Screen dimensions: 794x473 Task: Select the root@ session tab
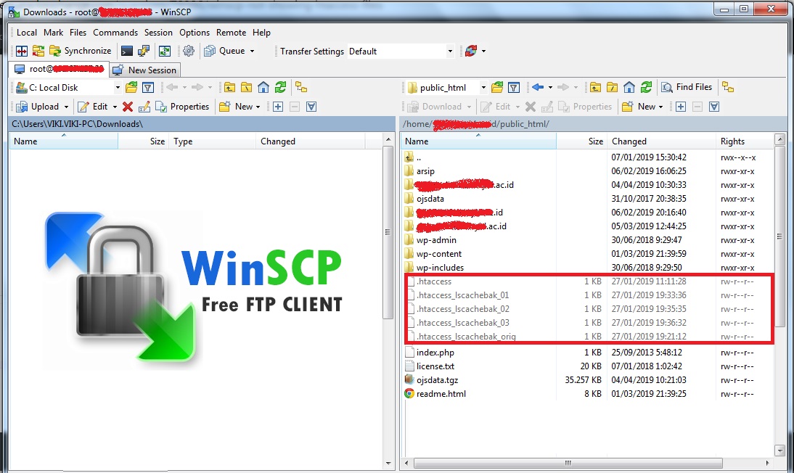point(59,69)
